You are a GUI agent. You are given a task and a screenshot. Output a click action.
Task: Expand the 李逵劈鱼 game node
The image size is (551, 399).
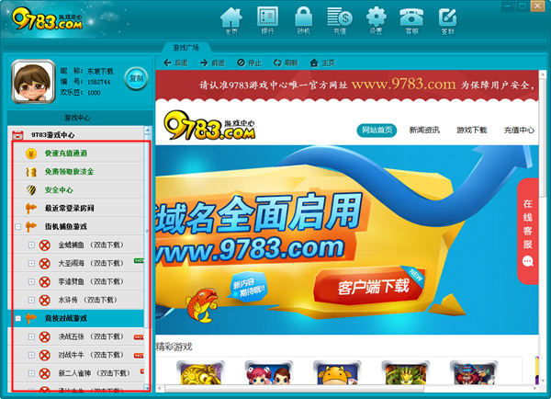(31, 281)
